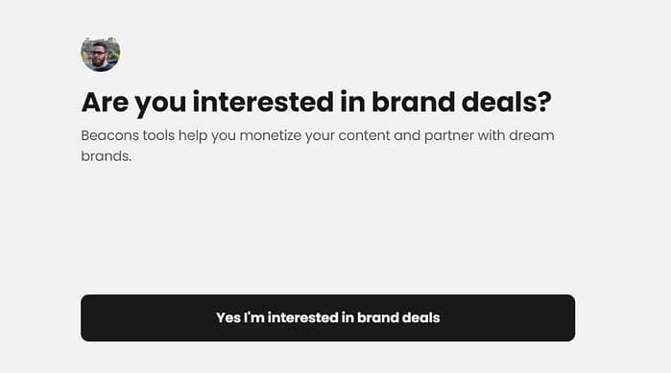Screen dimensions: 671x373
Task: Tap the user profile picture above the heading
Action: click(x=101, y=54)
